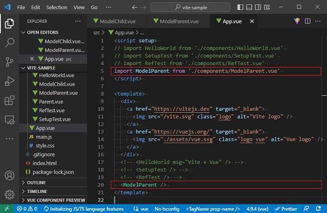Open the Accounts menu
The image size is (327, 213).
[x=10, y=175]
